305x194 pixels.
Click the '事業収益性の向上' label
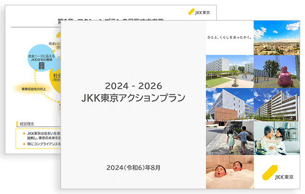pyautogui.click(x=34, y=89)
